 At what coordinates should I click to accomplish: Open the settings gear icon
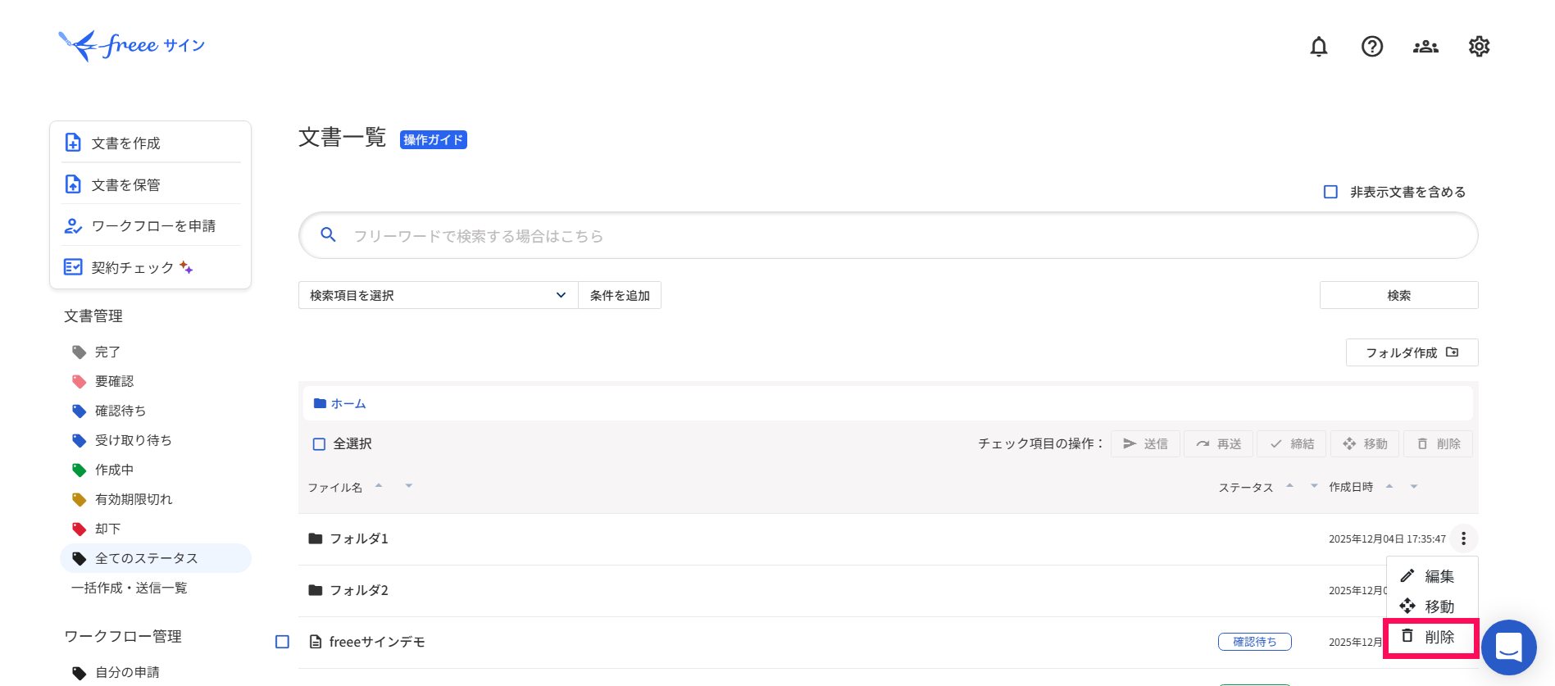[x=1479, y=47]
